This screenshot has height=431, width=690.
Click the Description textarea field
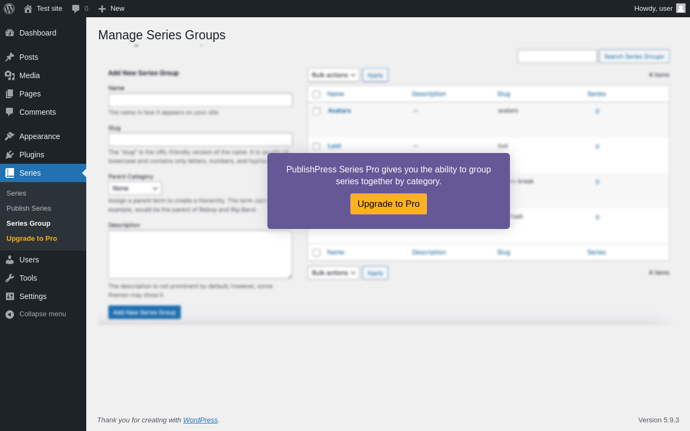coord(200,254)
